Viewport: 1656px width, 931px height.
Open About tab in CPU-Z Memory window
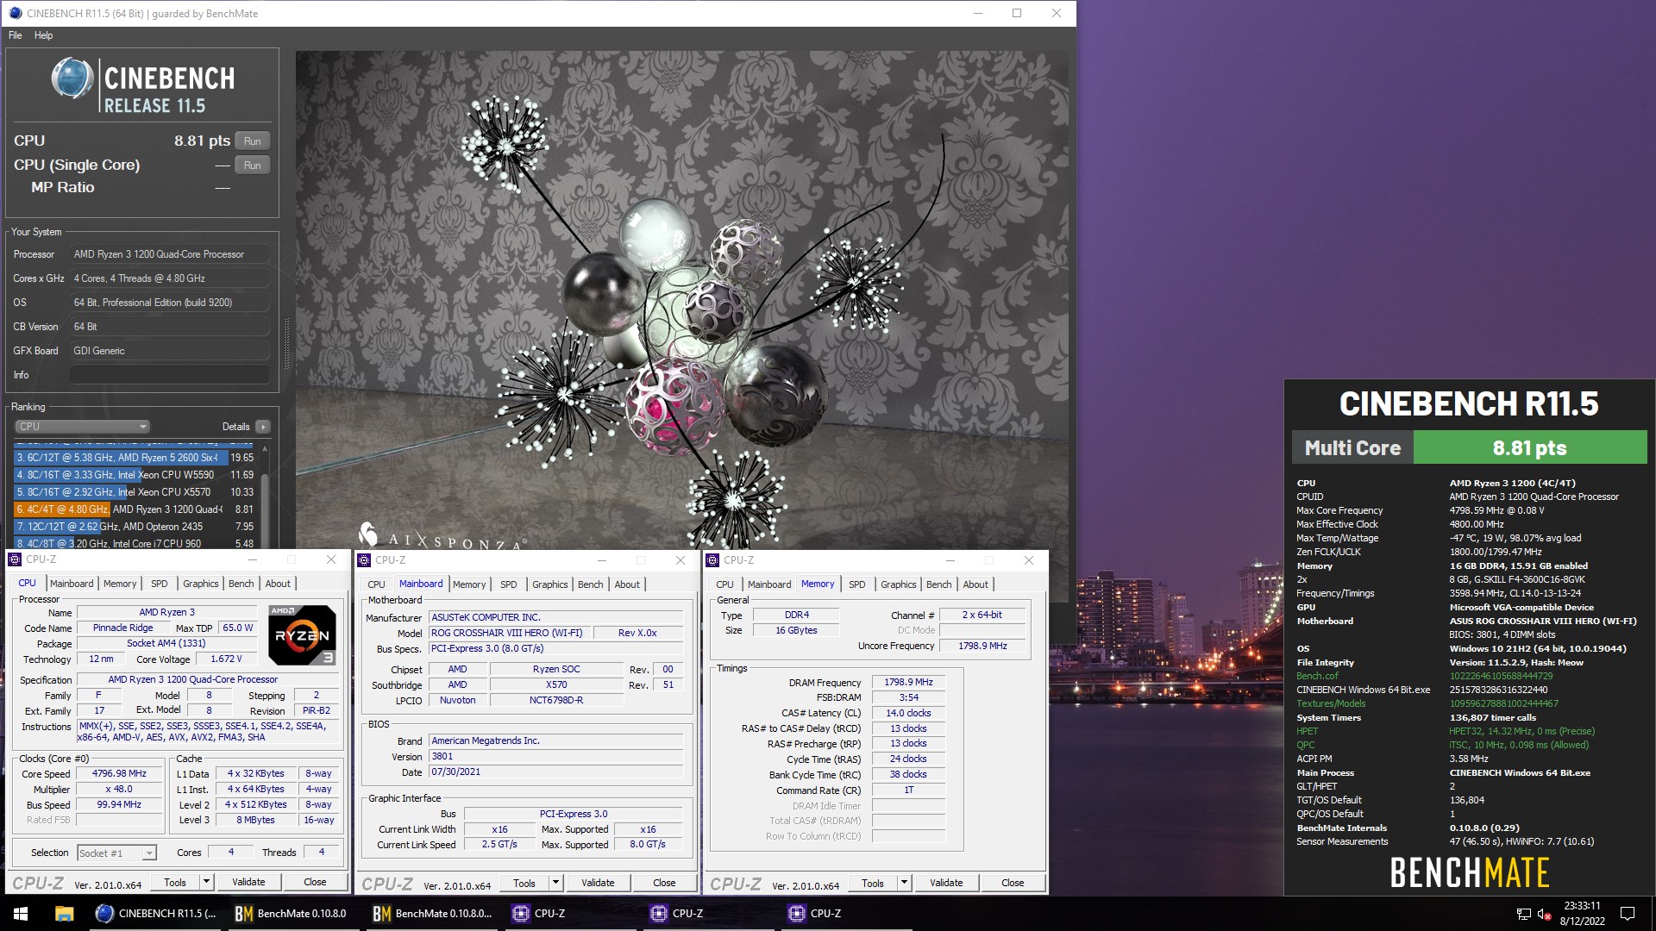point(975,584)
